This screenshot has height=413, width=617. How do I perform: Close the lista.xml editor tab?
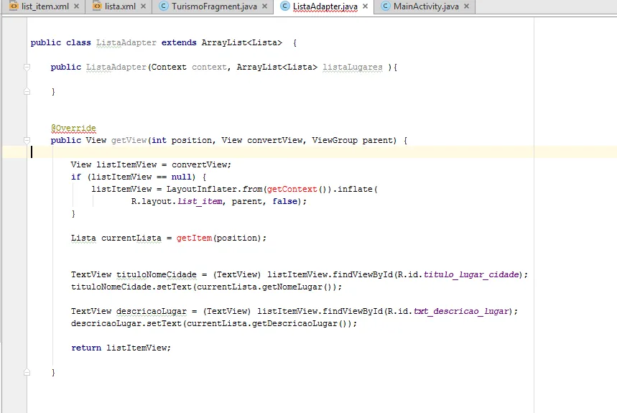[144, 6]
